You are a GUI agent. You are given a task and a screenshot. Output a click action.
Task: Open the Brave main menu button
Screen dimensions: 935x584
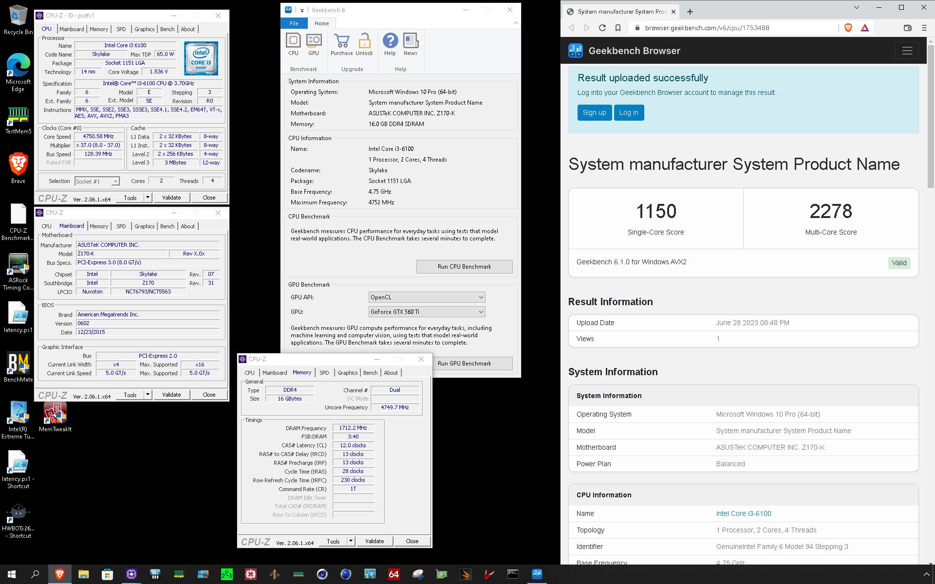pos(924,28)
